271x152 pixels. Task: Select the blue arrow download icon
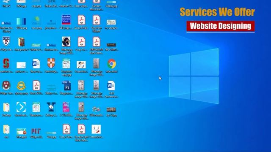click(21, 107)
